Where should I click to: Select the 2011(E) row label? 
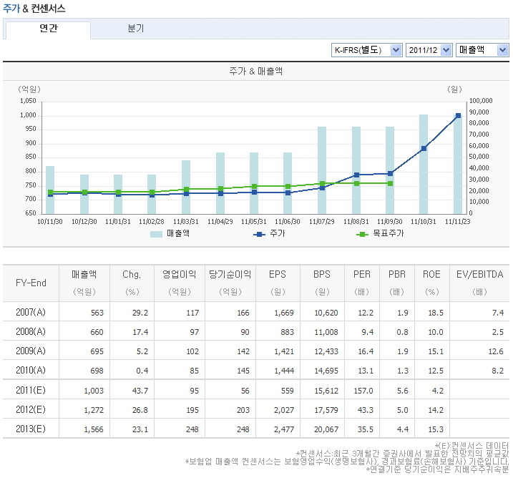31,389
